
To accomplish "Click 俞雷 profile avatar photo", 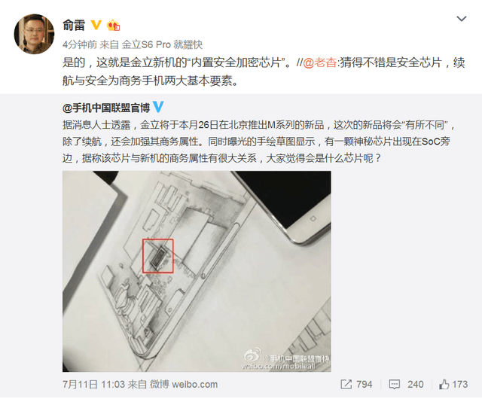I will (x=34, y=34).
